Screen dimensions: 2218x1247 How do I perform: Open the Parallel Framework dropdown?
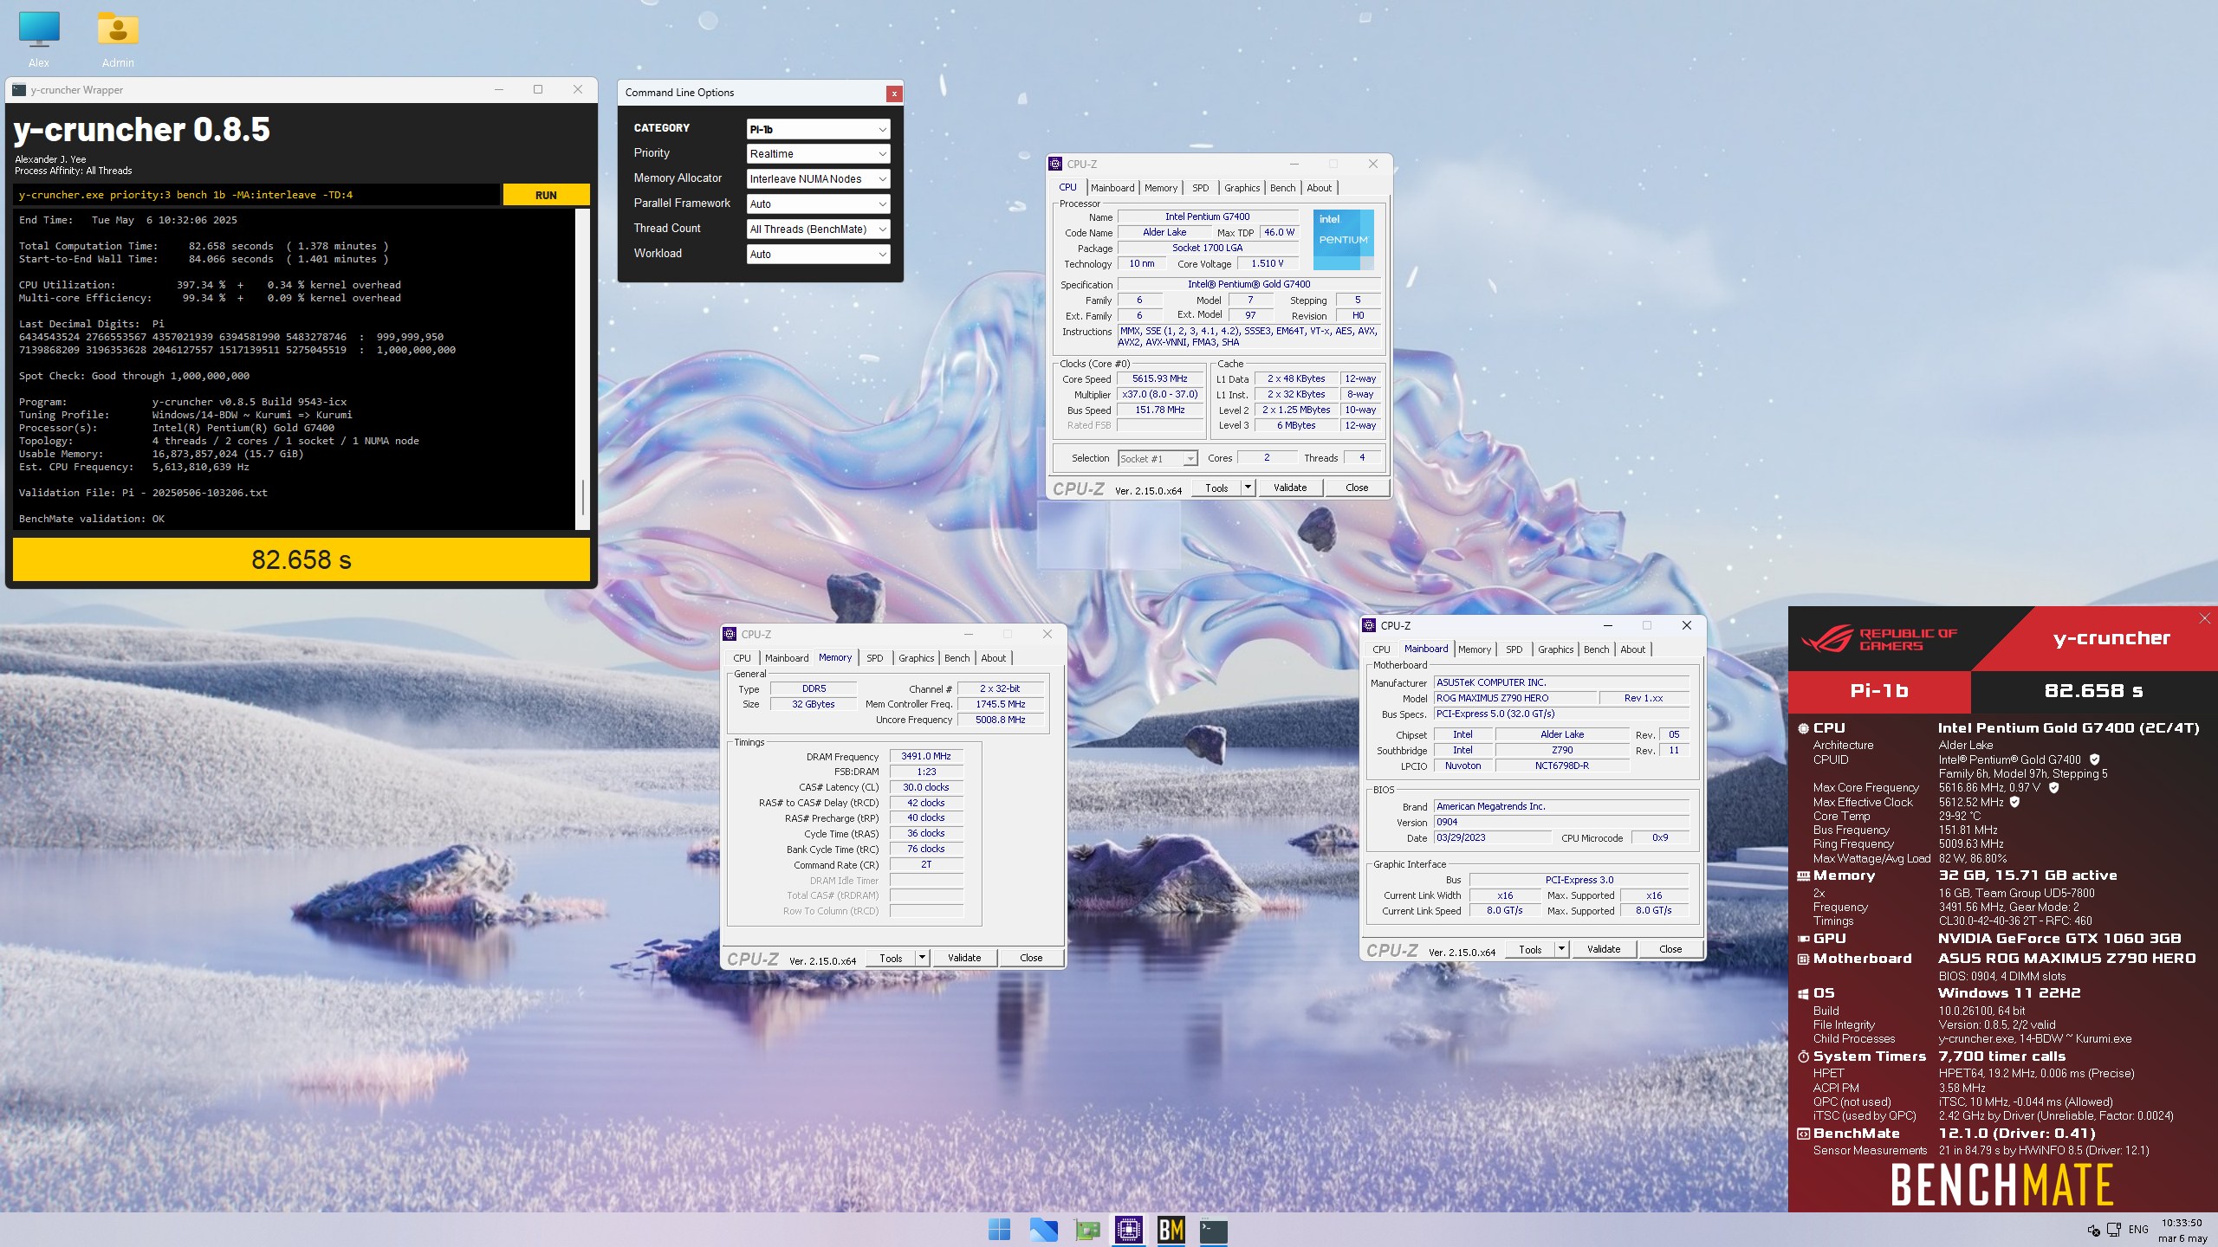point(818,204)
